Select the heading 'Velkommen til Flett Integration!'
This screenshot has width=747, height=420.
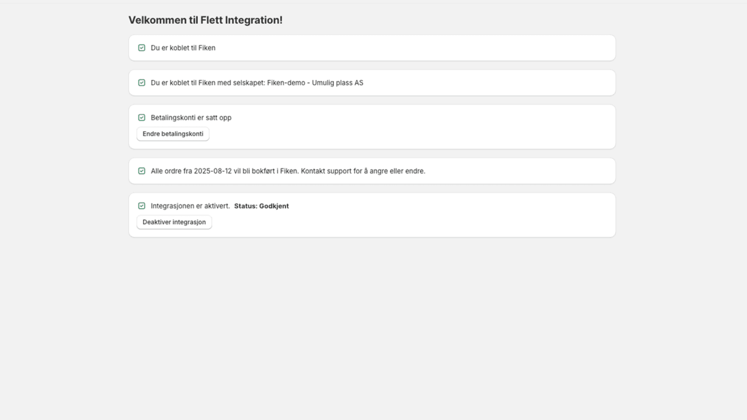[205, 20]
